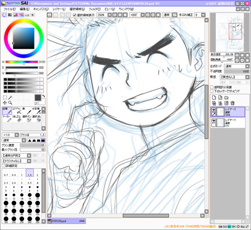Choose the magic wand tool

(x=10, y=97)
